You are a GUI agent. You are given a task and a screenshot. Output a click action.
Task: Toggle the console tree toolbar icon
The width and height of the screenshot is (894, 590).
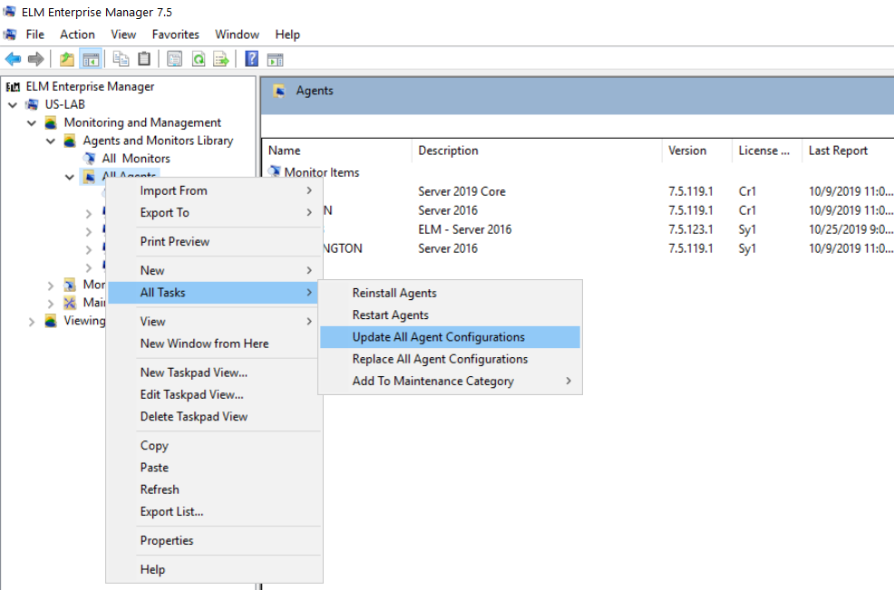pos(91,59)
